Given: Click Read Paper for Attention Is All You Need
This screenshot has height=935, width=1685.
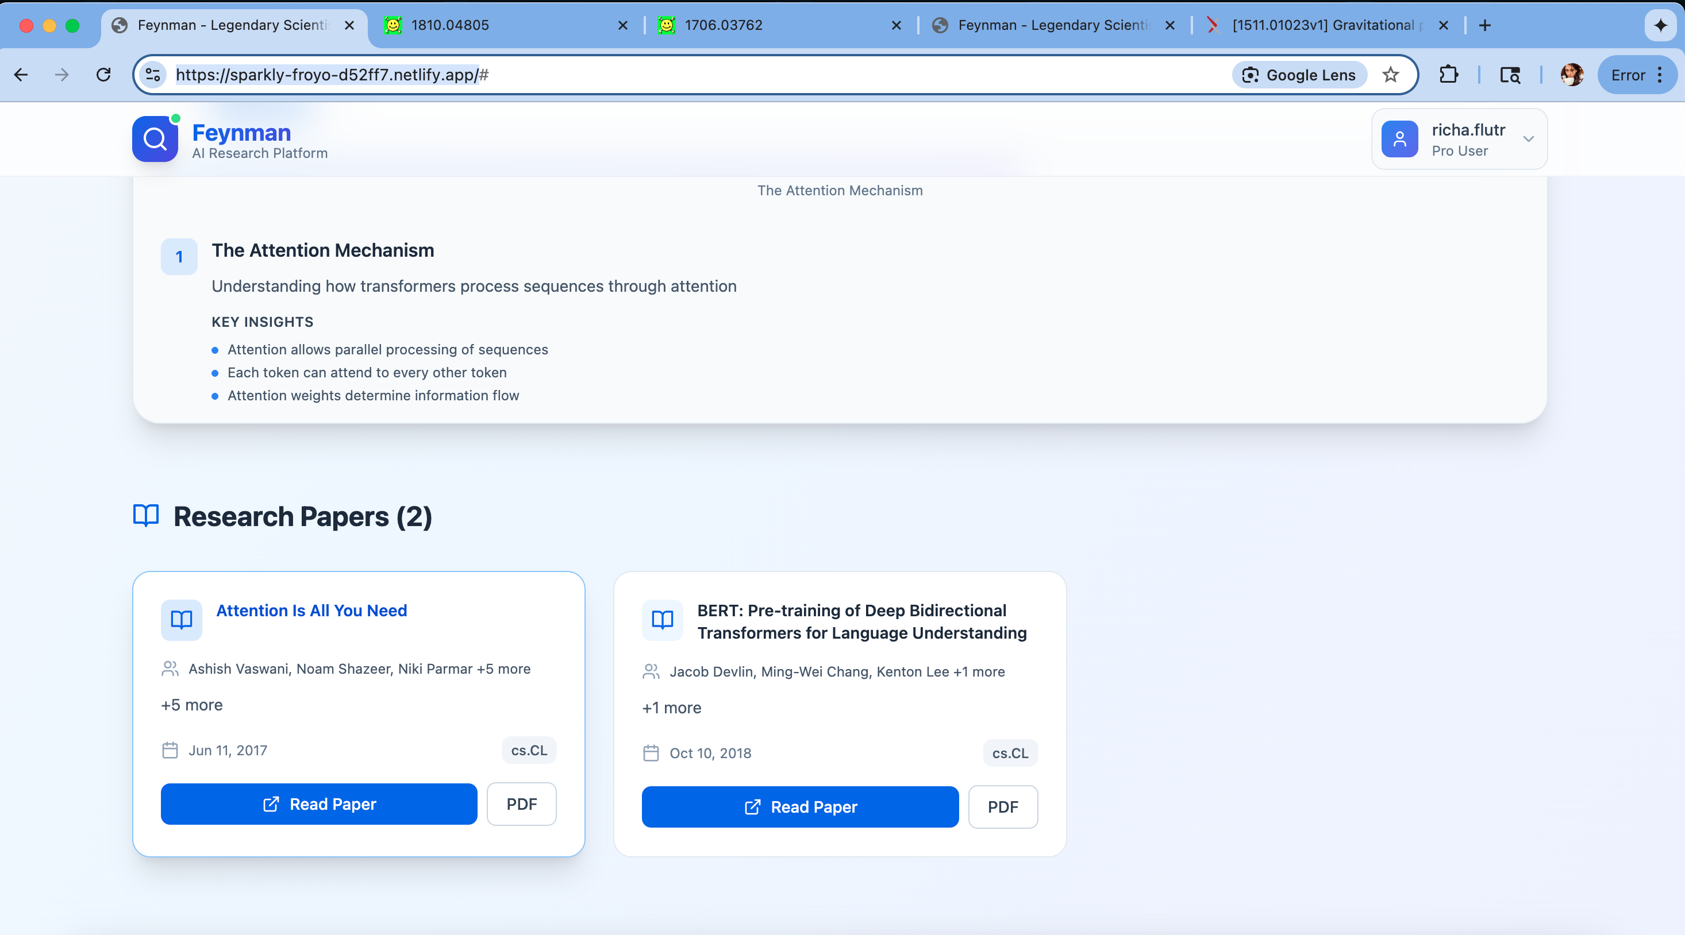Looking at the screenshot, I should tap(319, 804).
